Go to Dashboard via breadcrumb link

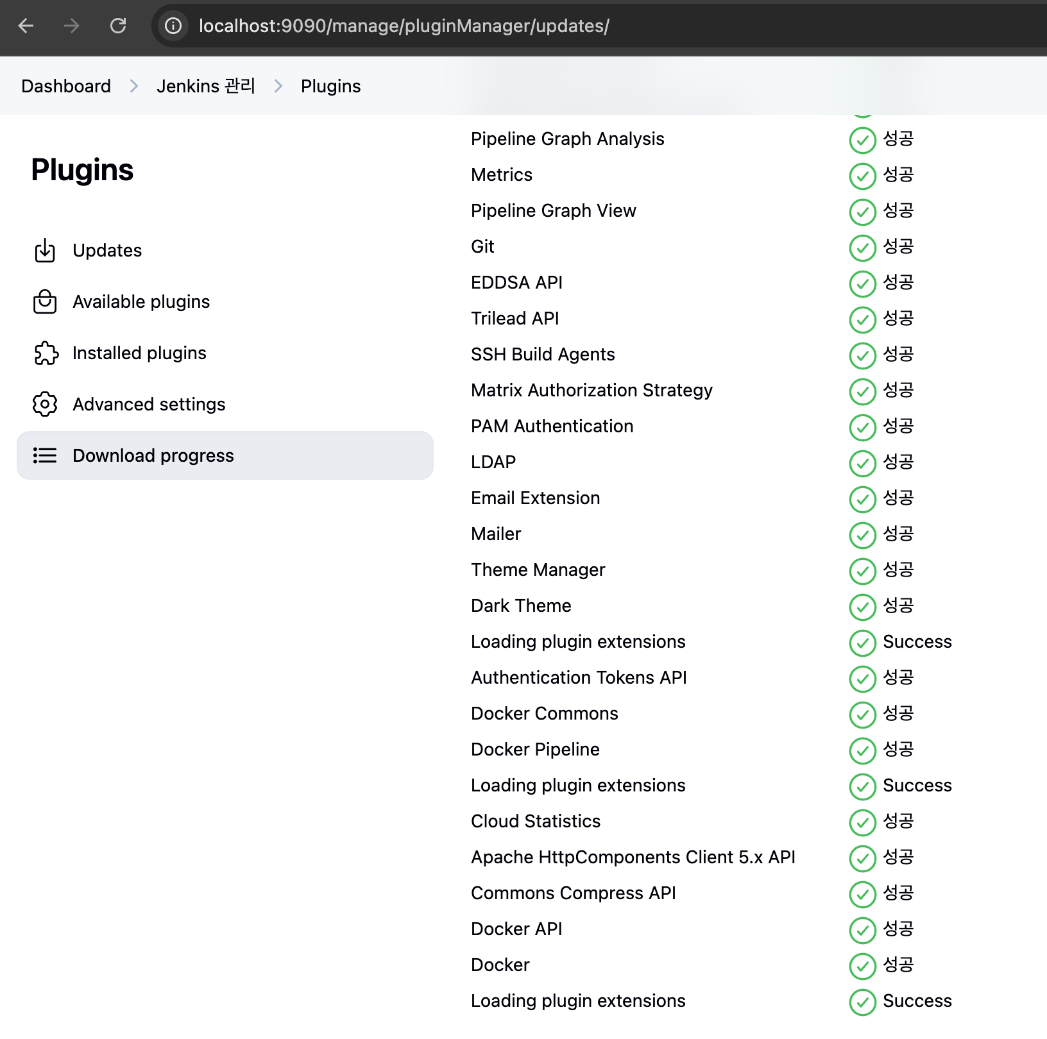click(66, 86)
